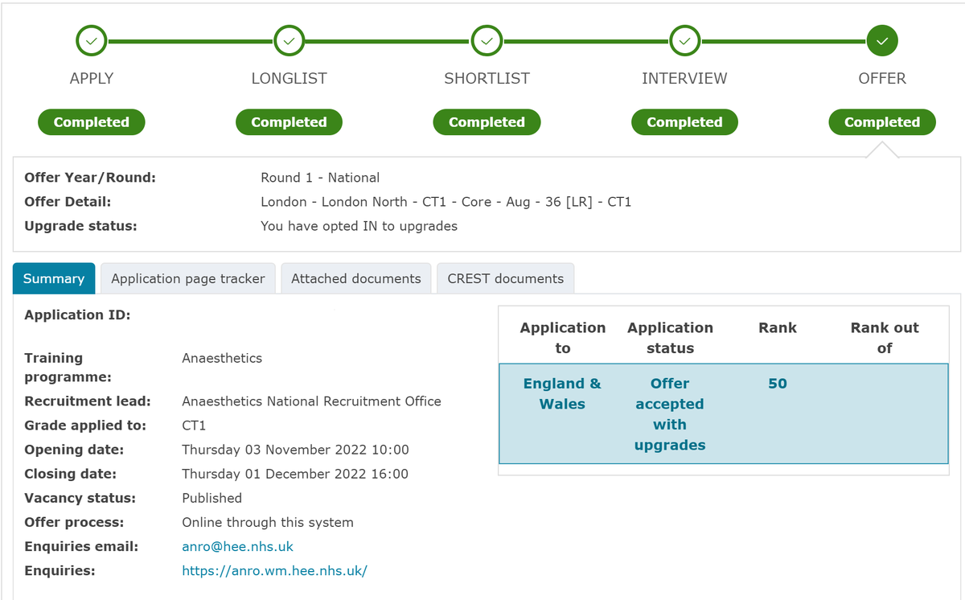This screenshot has height=600, width=965.
Task: Click the Rank column header
Action: click(778, 327)
